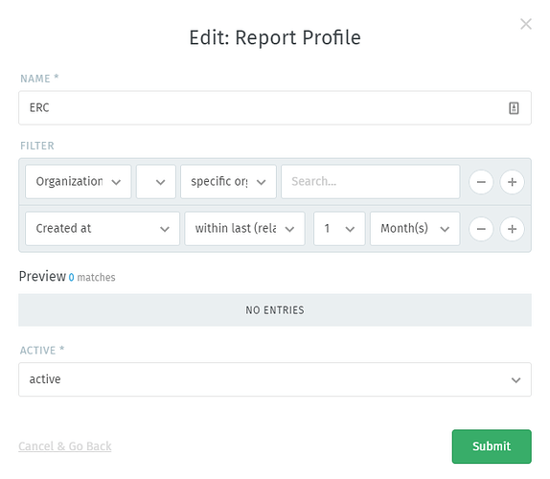Open the Month(s) time unit dropdown
Viewport: 550px width, 479px height.
click(x=415, y=229)
